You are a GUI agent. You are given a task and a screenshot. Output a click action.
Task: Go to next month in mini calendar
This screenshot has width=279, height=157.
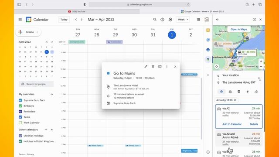click(52, 42)
